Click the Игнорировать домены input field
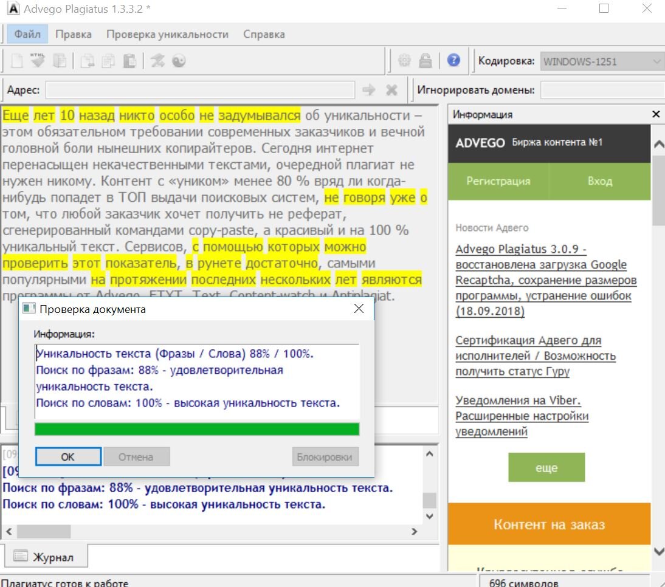 [602, 90]
